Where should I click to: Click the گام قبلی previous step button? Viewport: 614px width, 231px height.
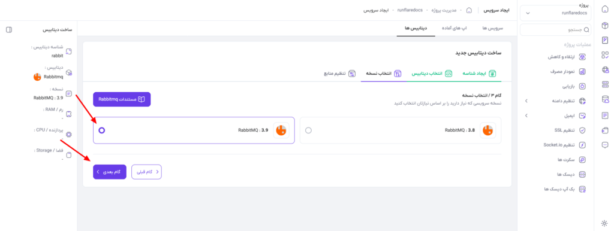[x=146, y=172]
